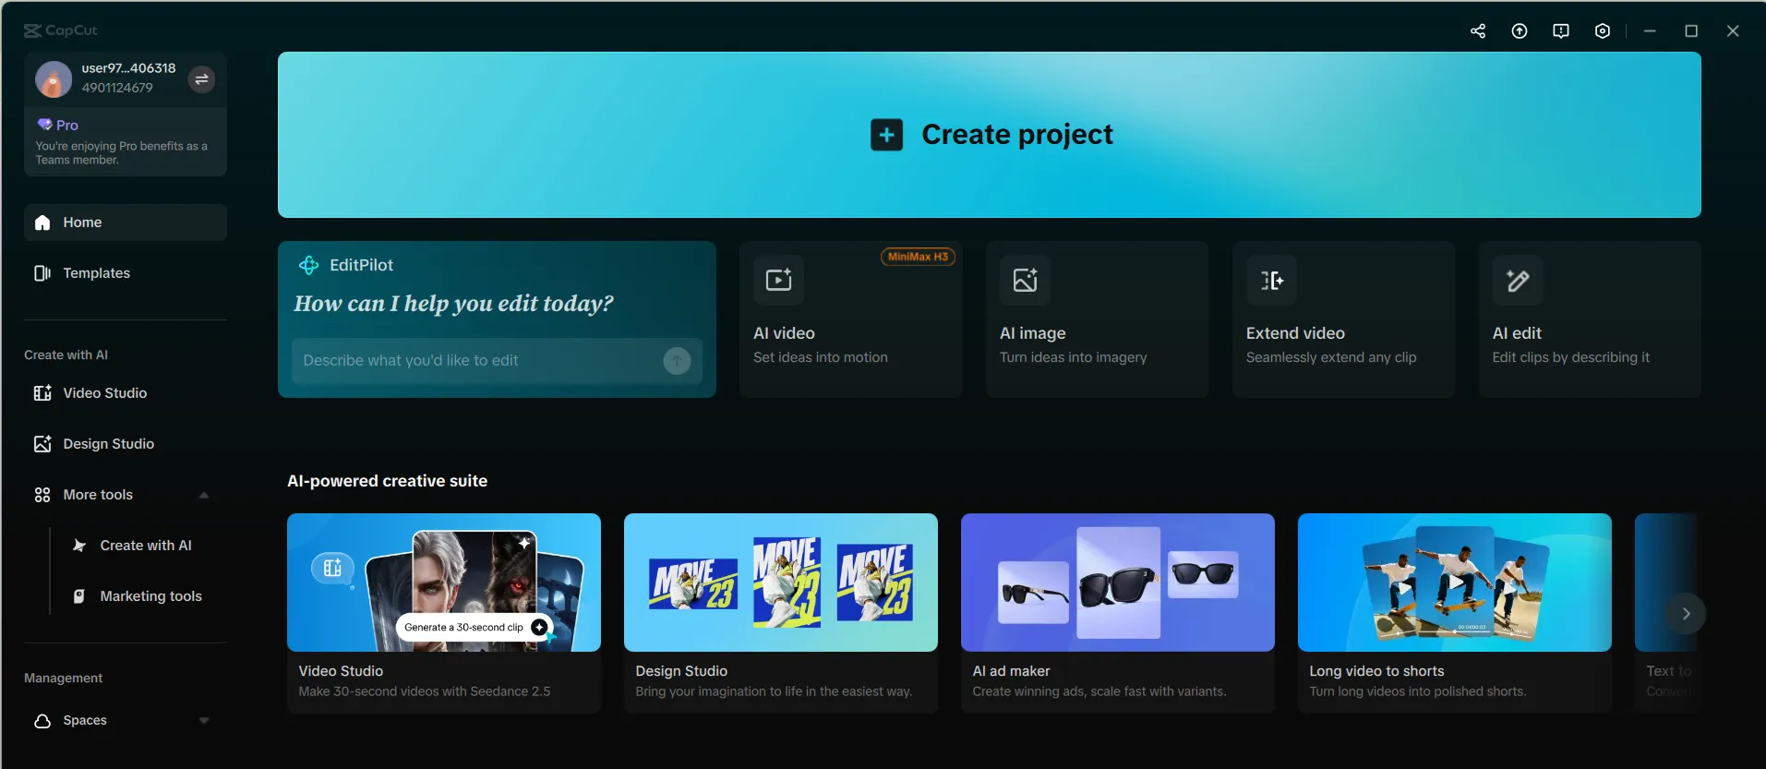Viewport: 1766px width, 769px height.
Task: Click the Pro benefits Teams member text
Action: point(121,153)
